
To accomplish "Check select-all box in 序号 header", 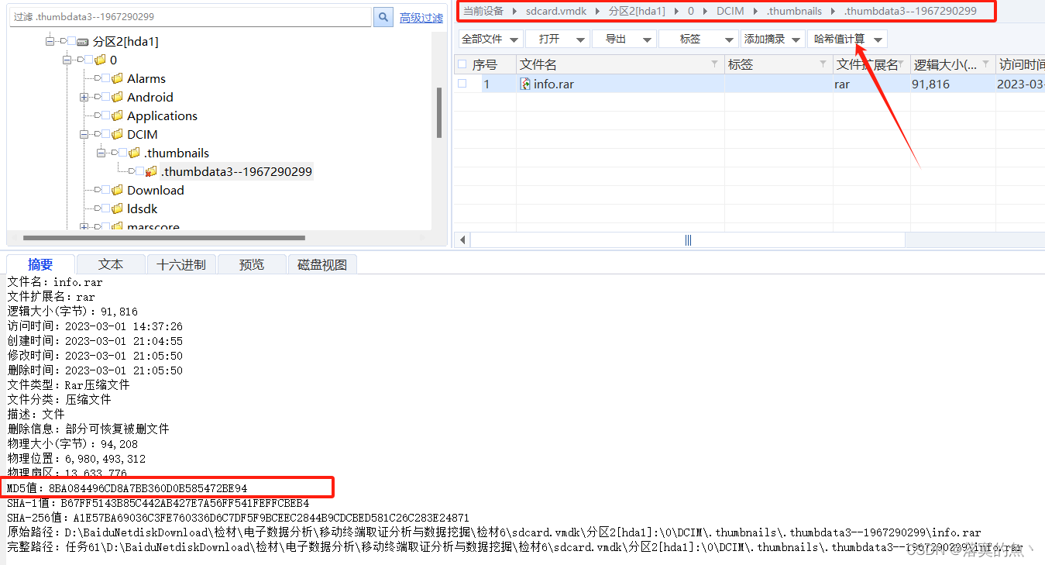I will coord(462,64).
